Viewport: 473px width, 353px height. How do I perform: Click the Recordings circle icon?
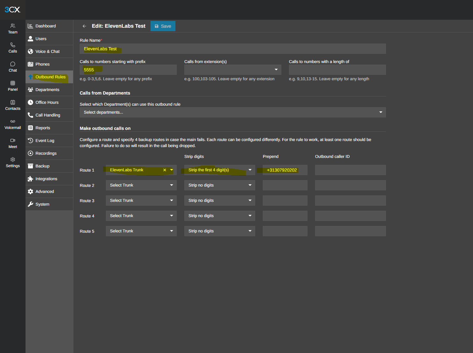coord(30,153)
